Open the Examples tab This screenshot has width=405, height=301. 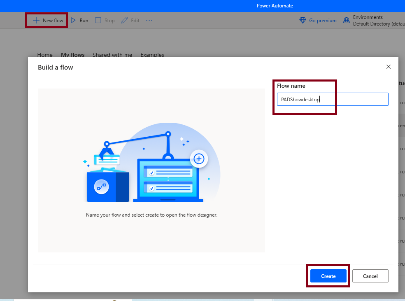152,54
